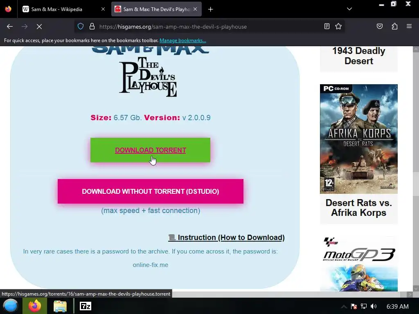Click the 6:39 AM taskbar clock
This screenshot has width=419, height=314.
[397, 307]
